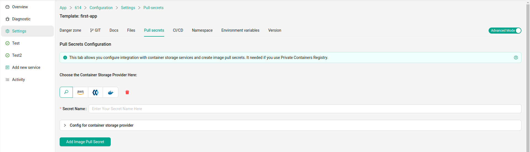Click the Configuration breadcrumb link
The width and height of the screenshot is (530, 152).
pos(101,8)
